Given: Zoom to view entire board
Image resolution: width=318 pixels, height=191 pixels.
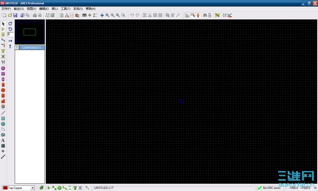Looking at the screenshot, I should [118, 15].
